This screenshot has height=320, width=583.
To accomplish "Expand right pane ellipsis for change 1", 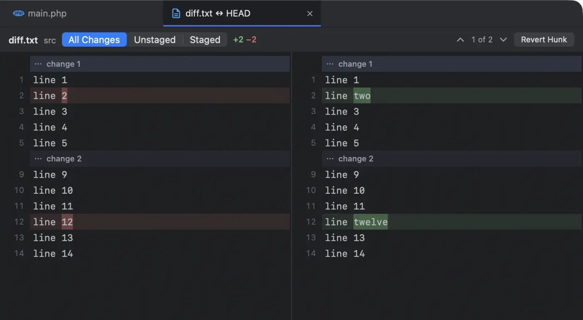I will point(330,64).
